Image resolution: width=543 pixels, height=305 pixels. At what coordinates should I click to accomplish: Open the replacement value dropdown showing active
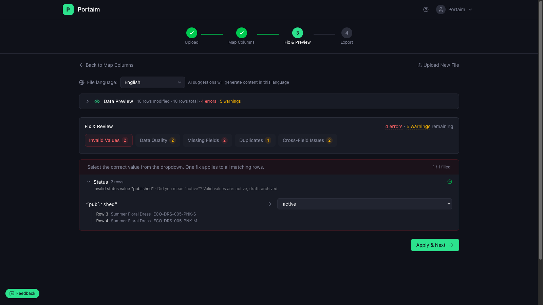tap(364, 204)
